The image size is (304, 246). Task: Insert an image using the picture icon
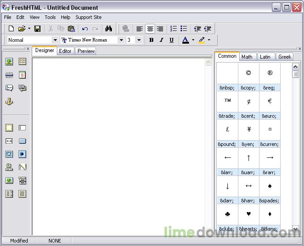coord(9,62)
